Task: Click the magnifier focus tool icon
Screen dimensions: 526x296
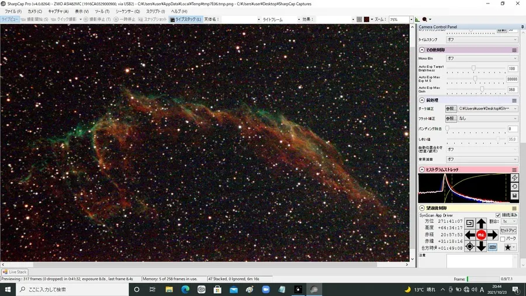Action: 425,19
